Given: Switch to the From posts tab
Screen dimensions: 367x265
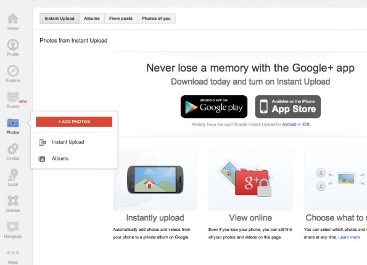Looking at the screenshot, I should [x=121, y=19].
